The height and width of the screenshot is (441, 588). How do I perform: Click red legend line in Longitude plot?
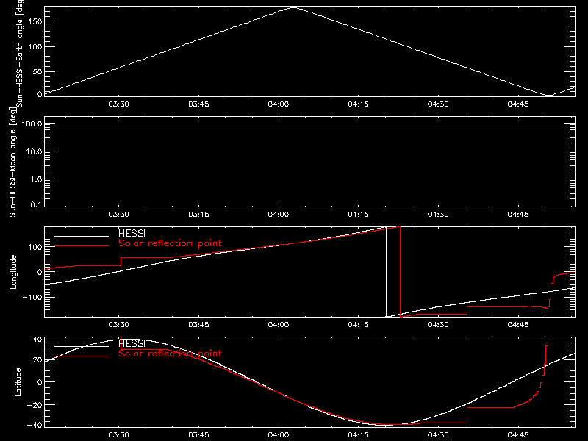click(x=82, y=246)
